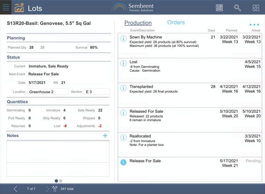
Task: Edit the Section field E 3
Action: pos(97,92)
